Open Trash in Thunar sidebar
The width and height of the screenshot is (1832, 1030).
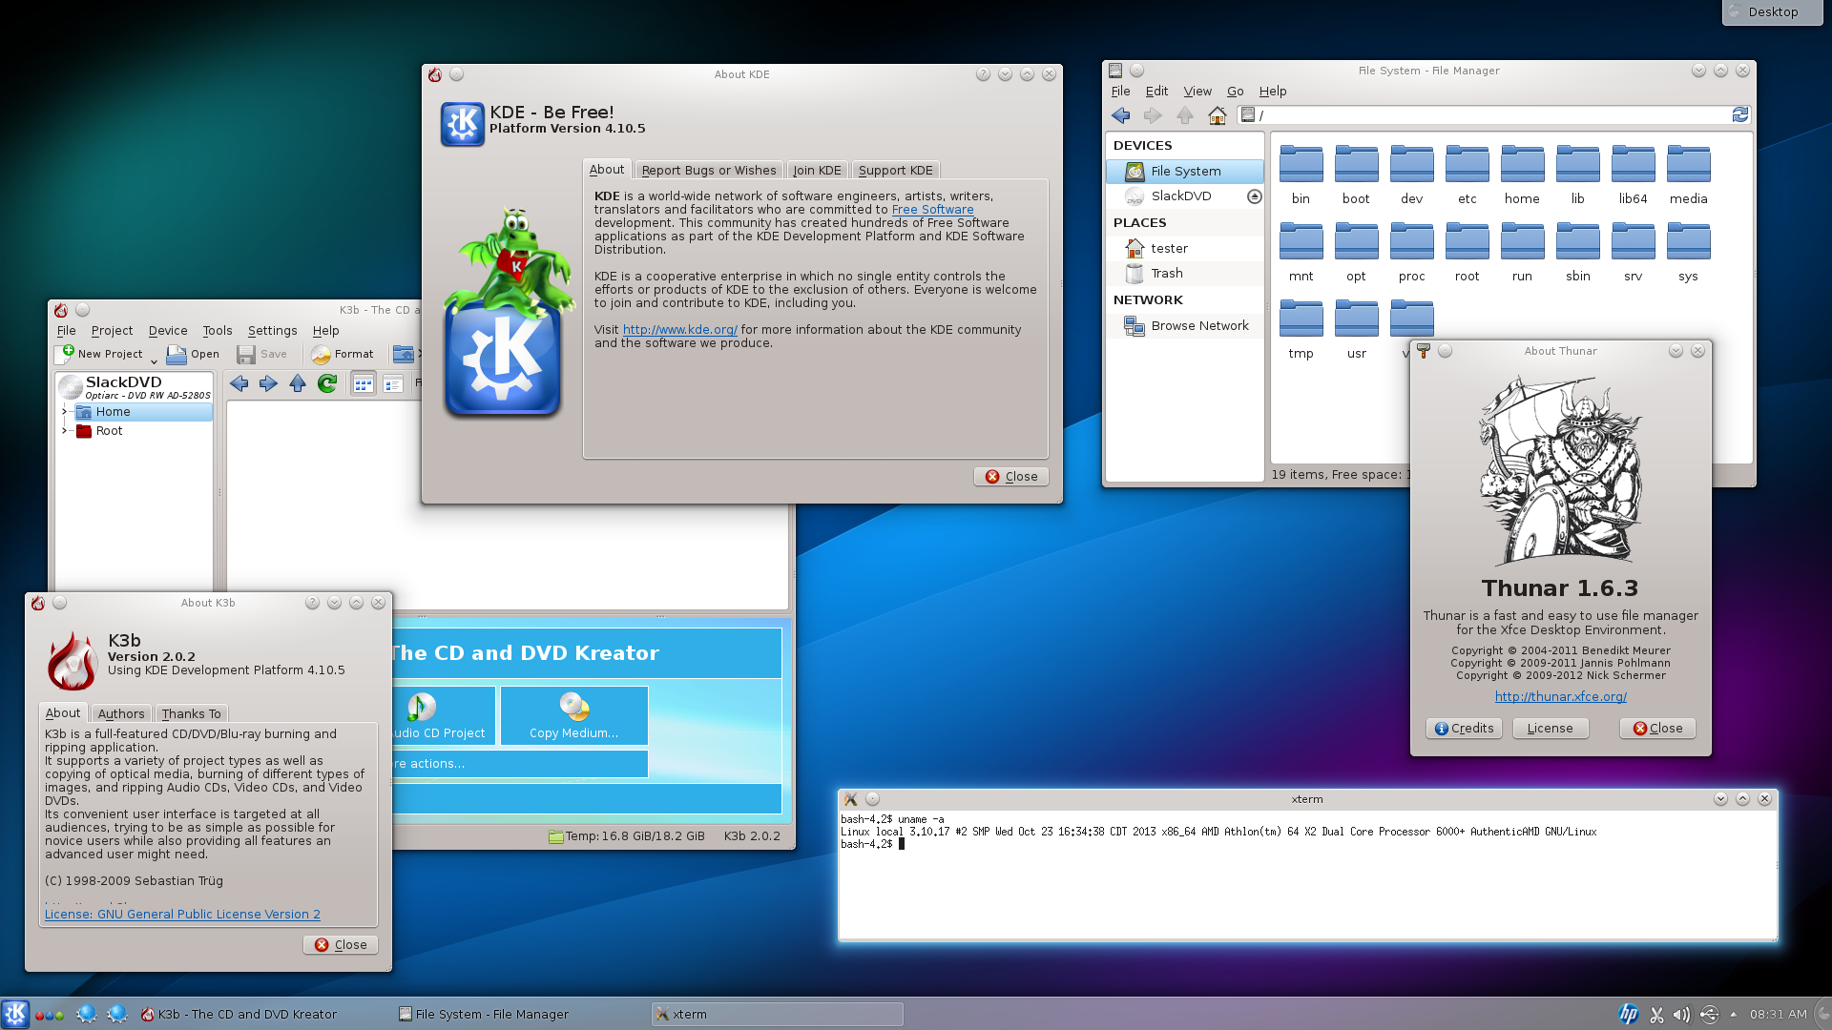(1185, 274)
